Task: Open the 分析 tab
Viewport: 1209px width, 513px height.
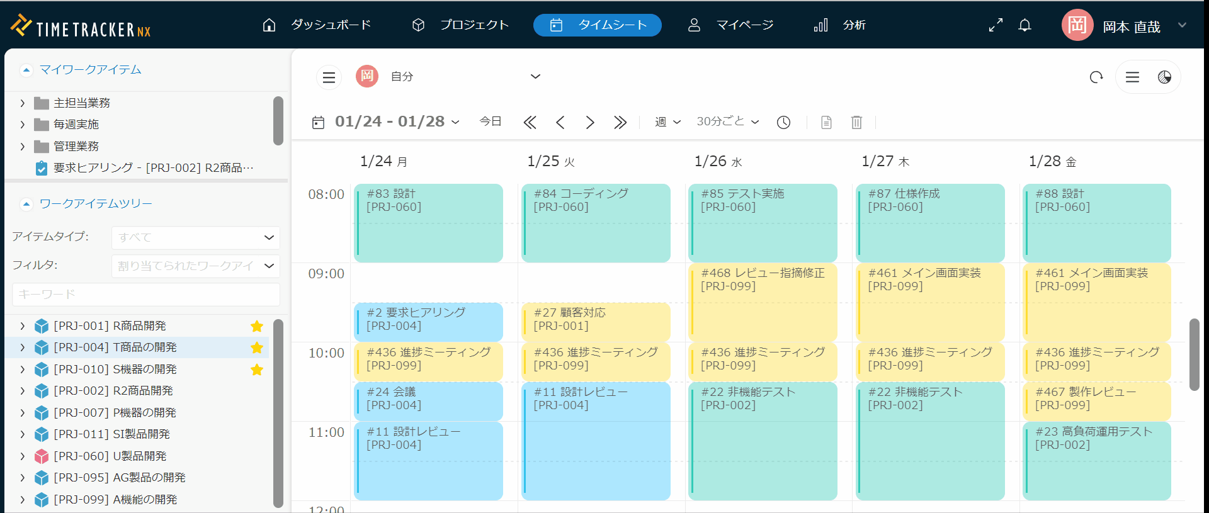Action: coord(840,25)
